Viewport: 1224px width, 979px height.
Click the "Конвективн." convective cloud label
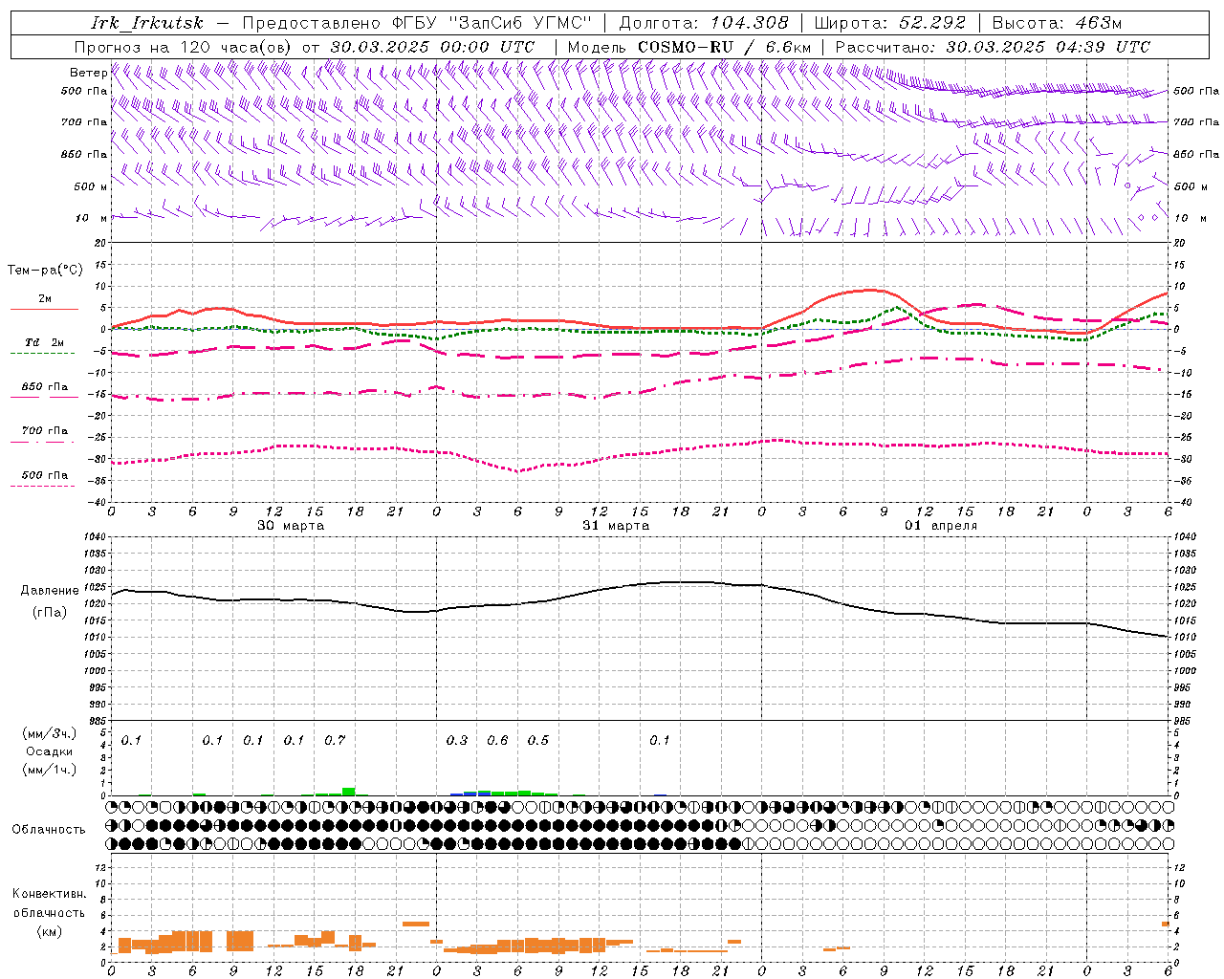click(50, 894)
